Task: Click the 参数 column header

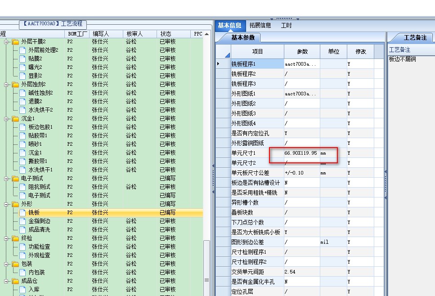Action: pos(302,52)
